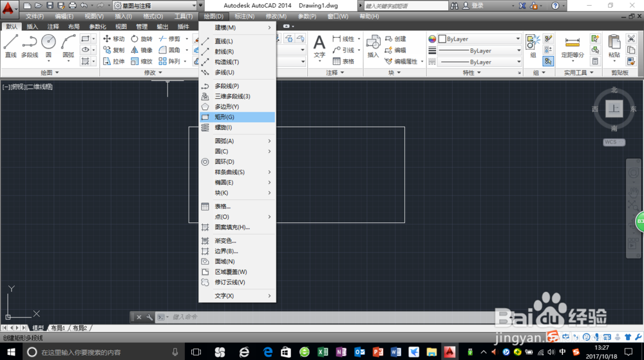Select the Polyline (多段线) ribbon tool

30,46
